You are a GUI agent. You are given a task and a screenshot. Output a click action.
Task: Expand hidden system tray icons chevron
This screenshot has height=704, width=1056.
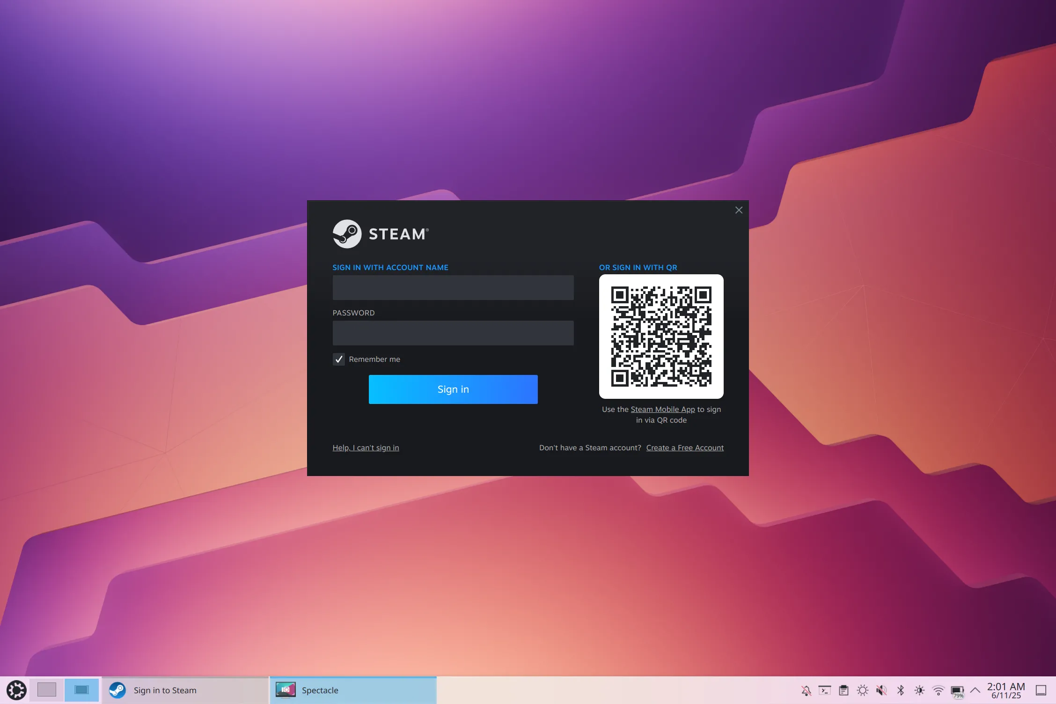(x=975, y=690)
